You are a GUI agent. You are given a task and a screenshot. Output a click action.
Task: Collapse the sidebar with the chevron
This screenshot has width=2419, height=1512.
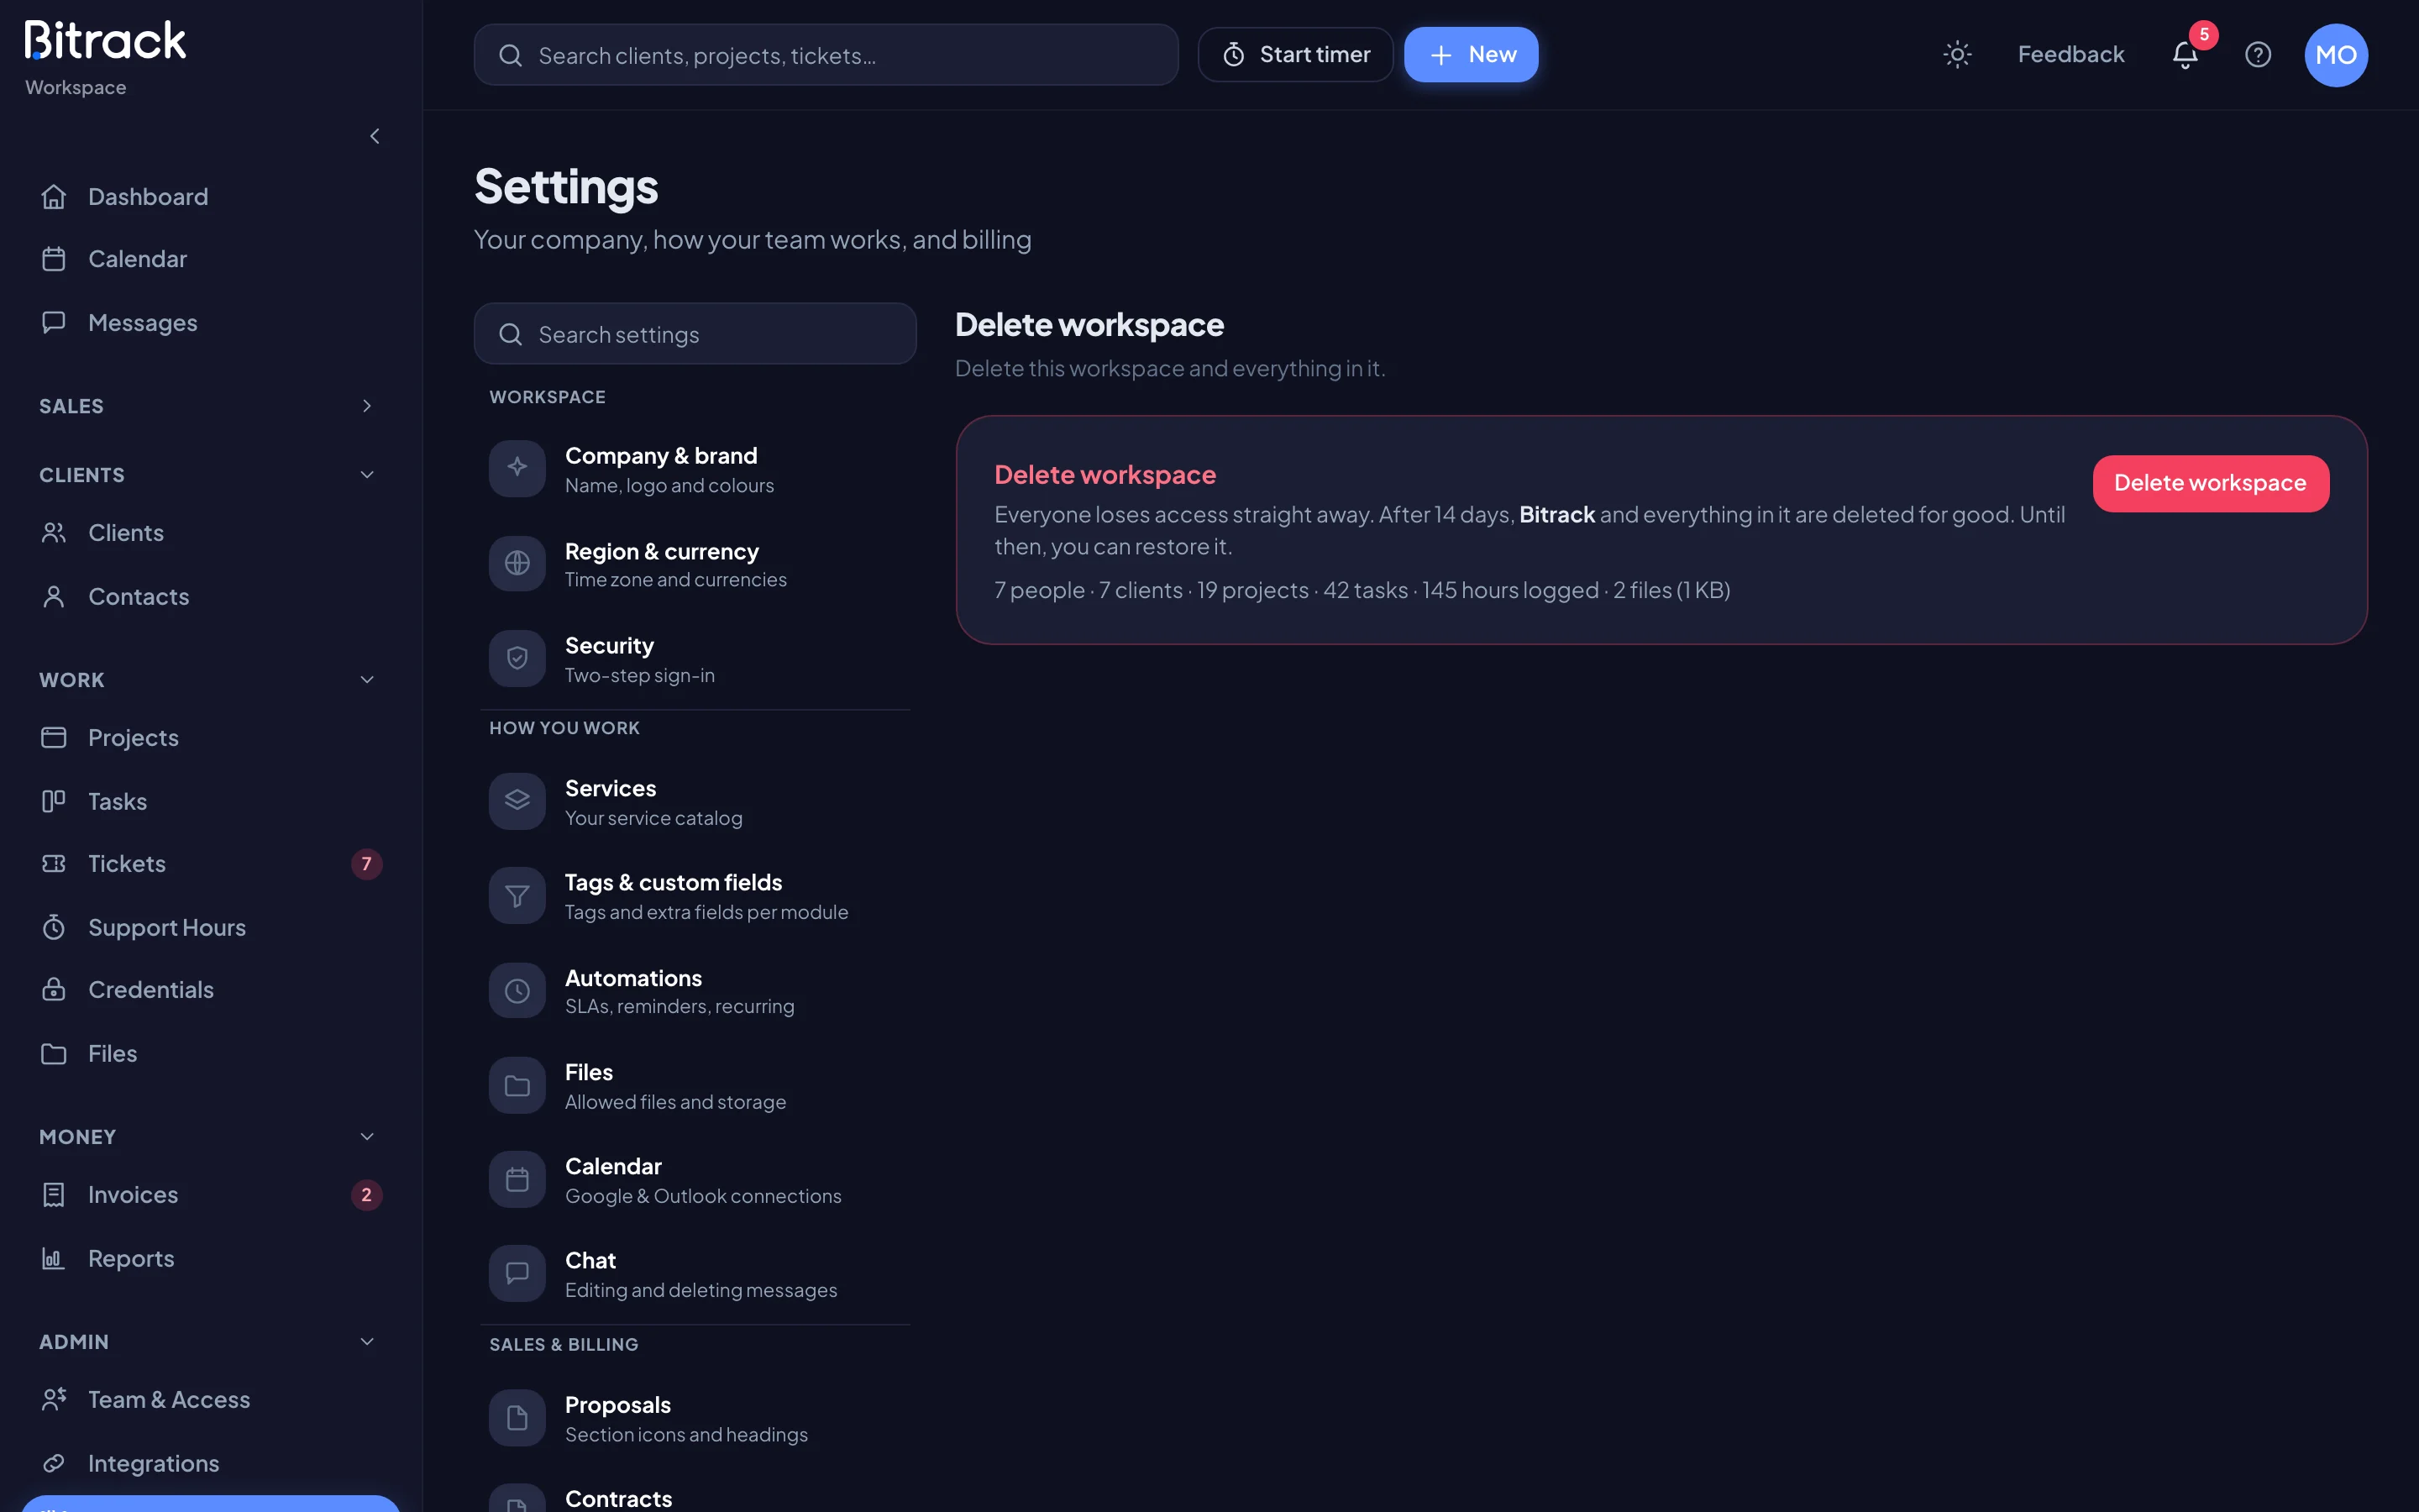point(375,136)
